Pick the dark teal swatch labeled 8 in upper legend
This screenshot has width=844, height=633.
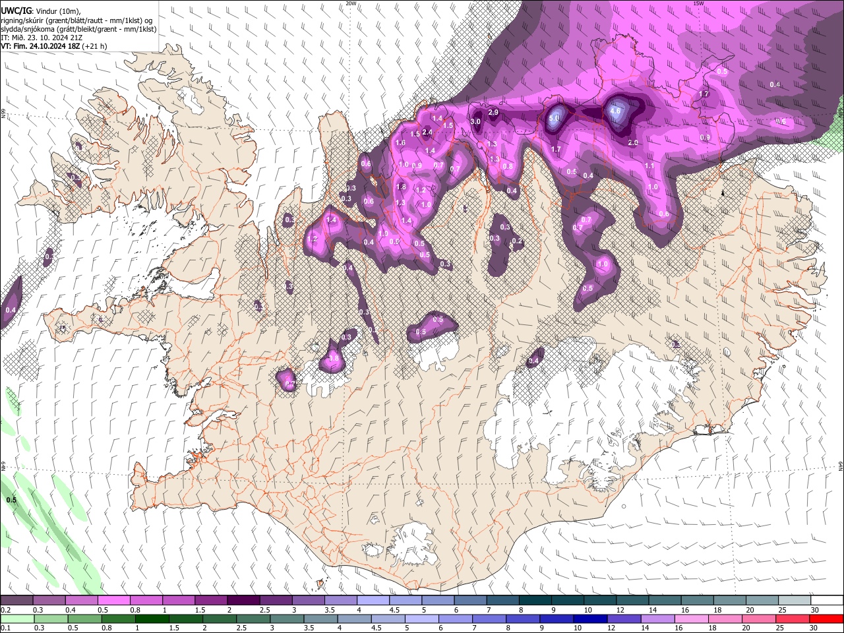coord(535,600)
